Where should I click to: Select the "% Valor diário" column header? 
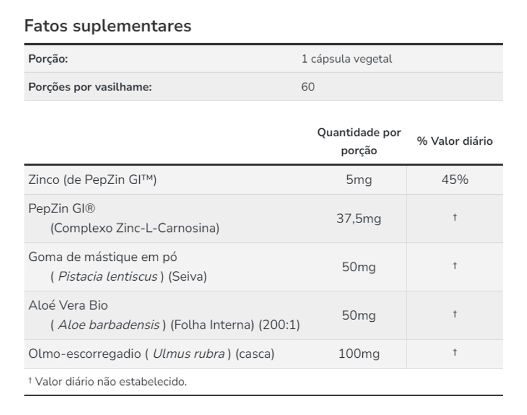[455, 141]
